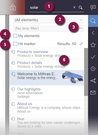The height and width of the screenshot is (135, 98).
Task: Enable the Hit marker checkbox
Action: [x=15, y=44]
